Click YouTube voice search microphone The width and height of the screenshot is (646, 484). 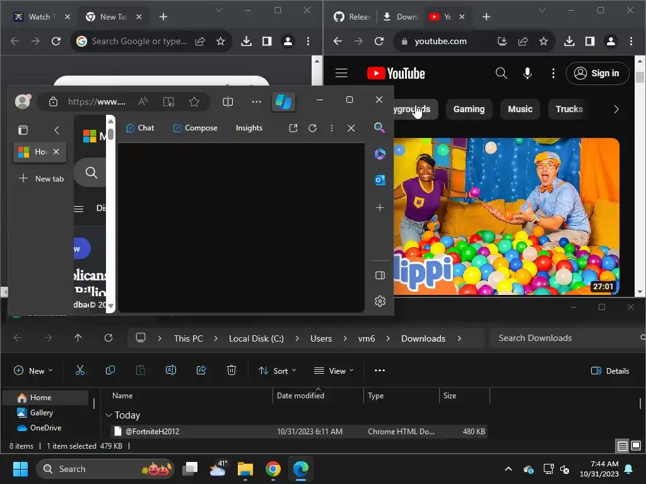coord(527,73)
